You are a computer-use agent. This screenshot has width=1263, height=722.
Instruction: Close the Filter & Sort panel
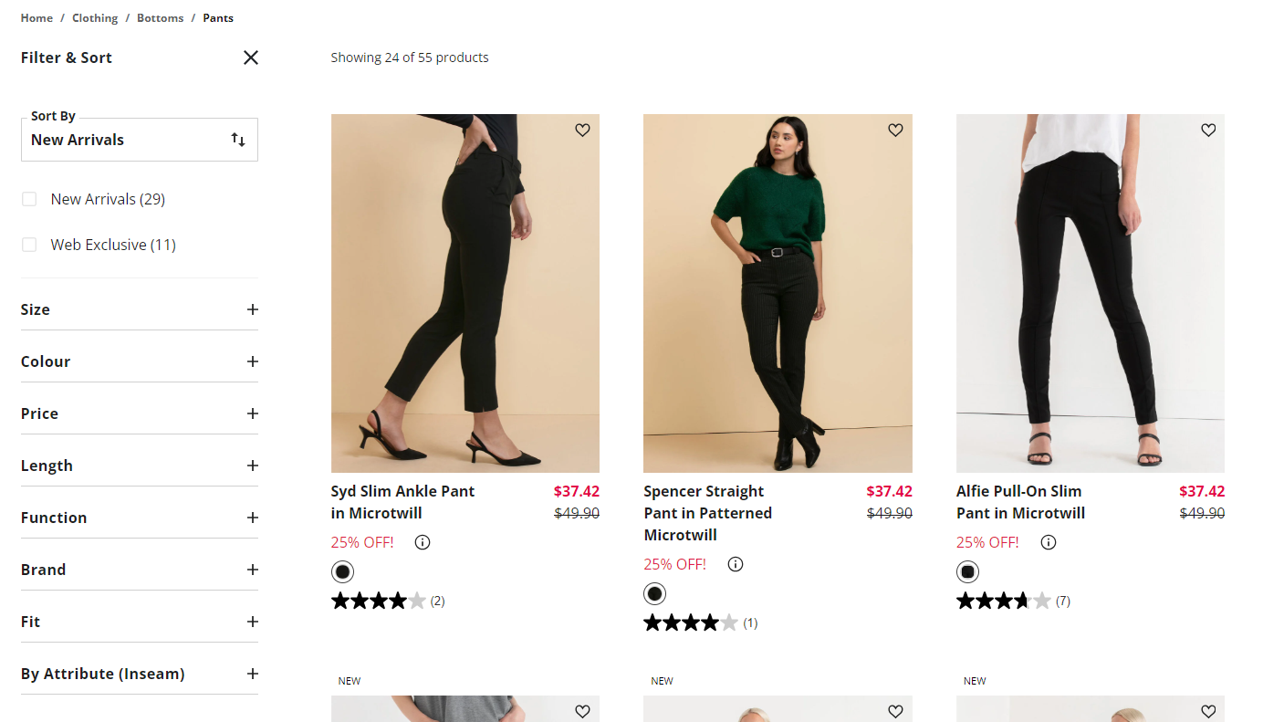250,57
